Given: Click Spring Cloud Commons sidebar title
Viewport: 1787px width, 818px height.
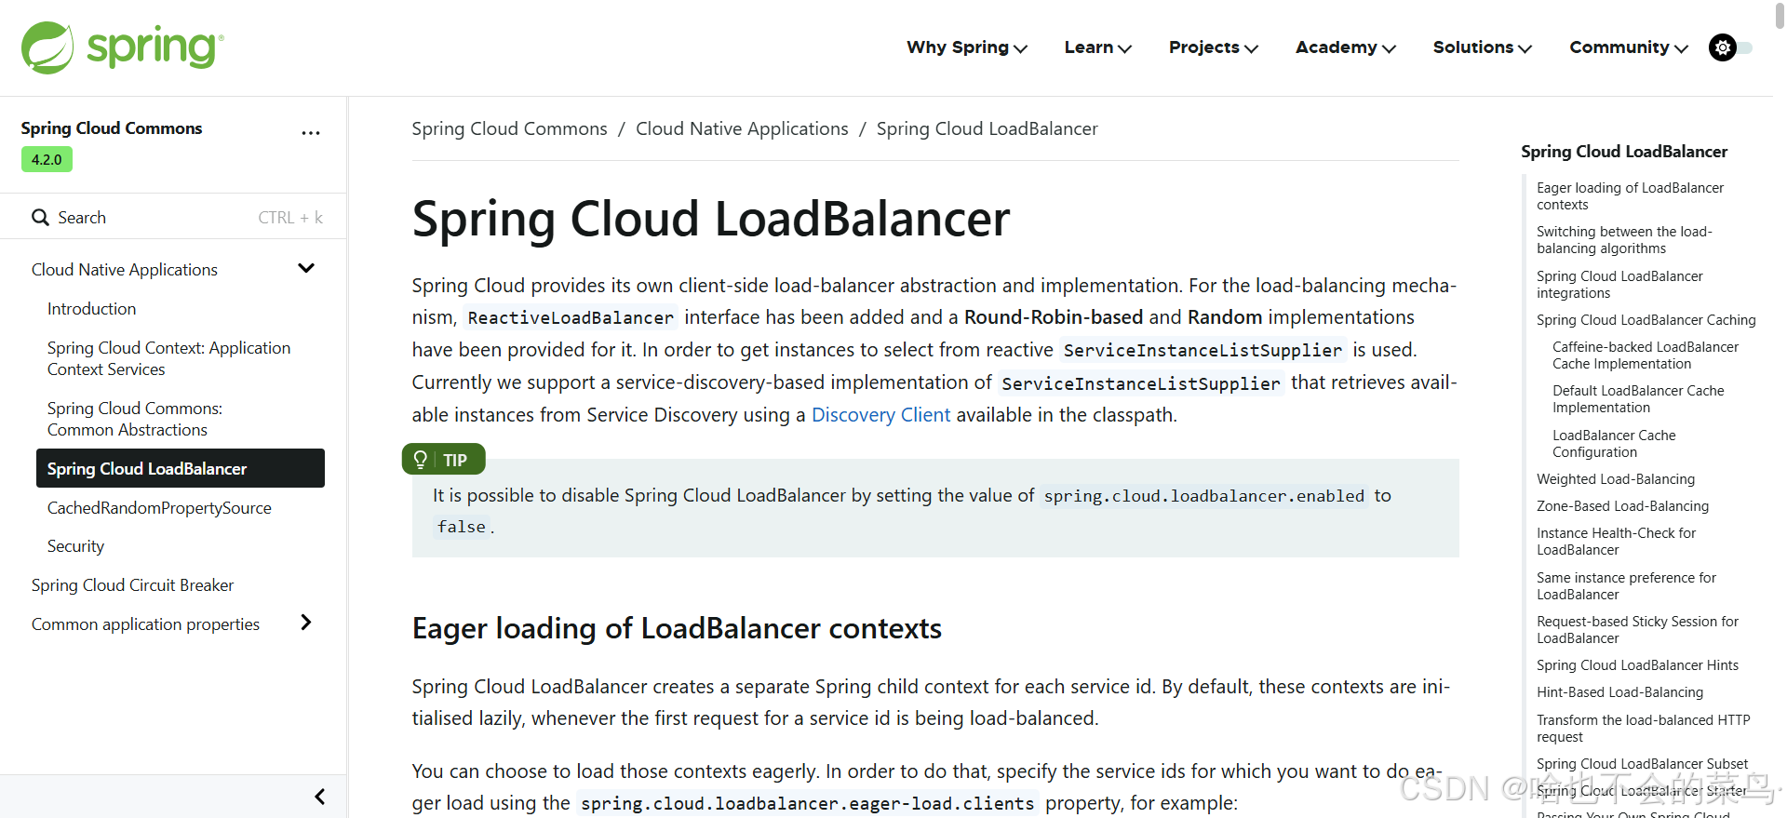Looking at the screenshot, I should pyautogui.click(x=112, y=128).
